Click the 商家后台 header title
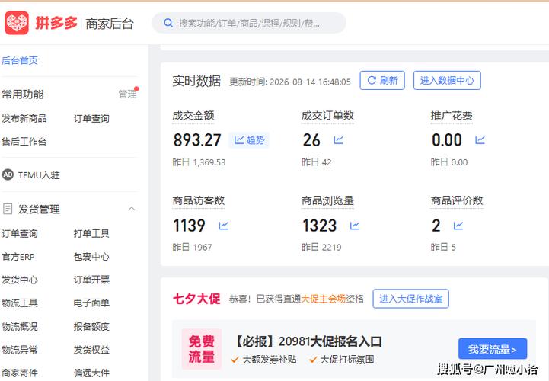Image resolution: width=549 pixels, height=381 pixels. click(x=110, y=24)
